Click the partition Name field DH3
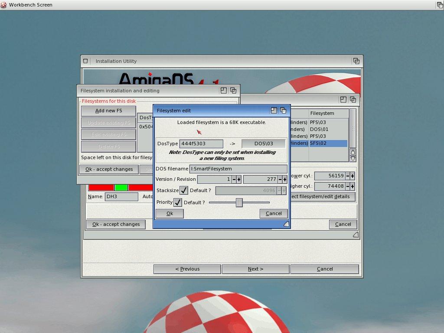This screenshot has height=333, width=444. pos(121,196)
